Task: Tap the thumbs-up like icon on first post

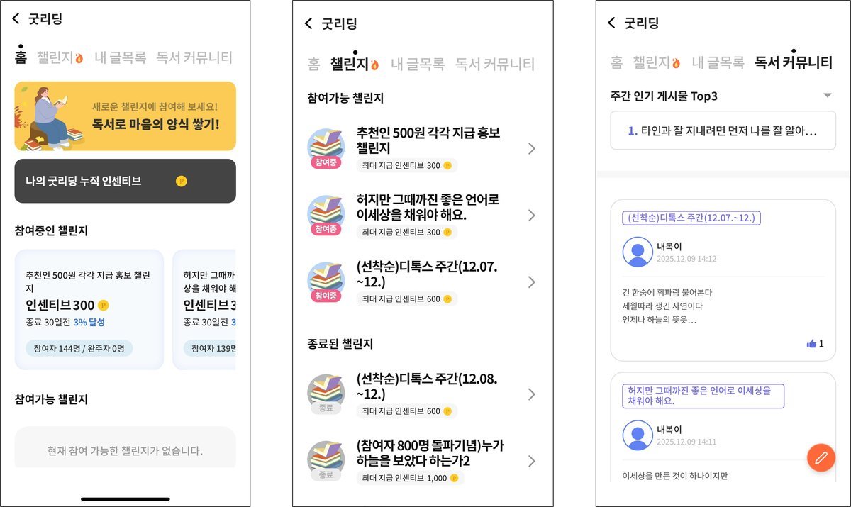Action: [811, 344]
